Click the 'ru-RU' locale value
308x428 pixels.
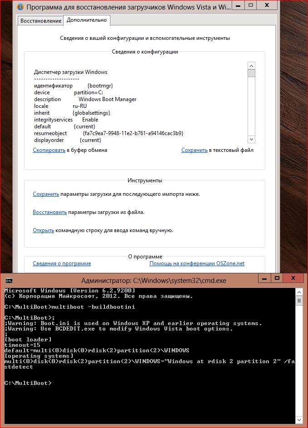tap(79, 106)
